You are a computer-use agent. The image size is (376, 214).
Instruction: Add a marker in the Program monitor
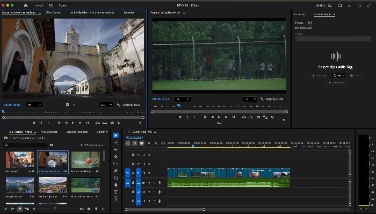coord(180,117)
